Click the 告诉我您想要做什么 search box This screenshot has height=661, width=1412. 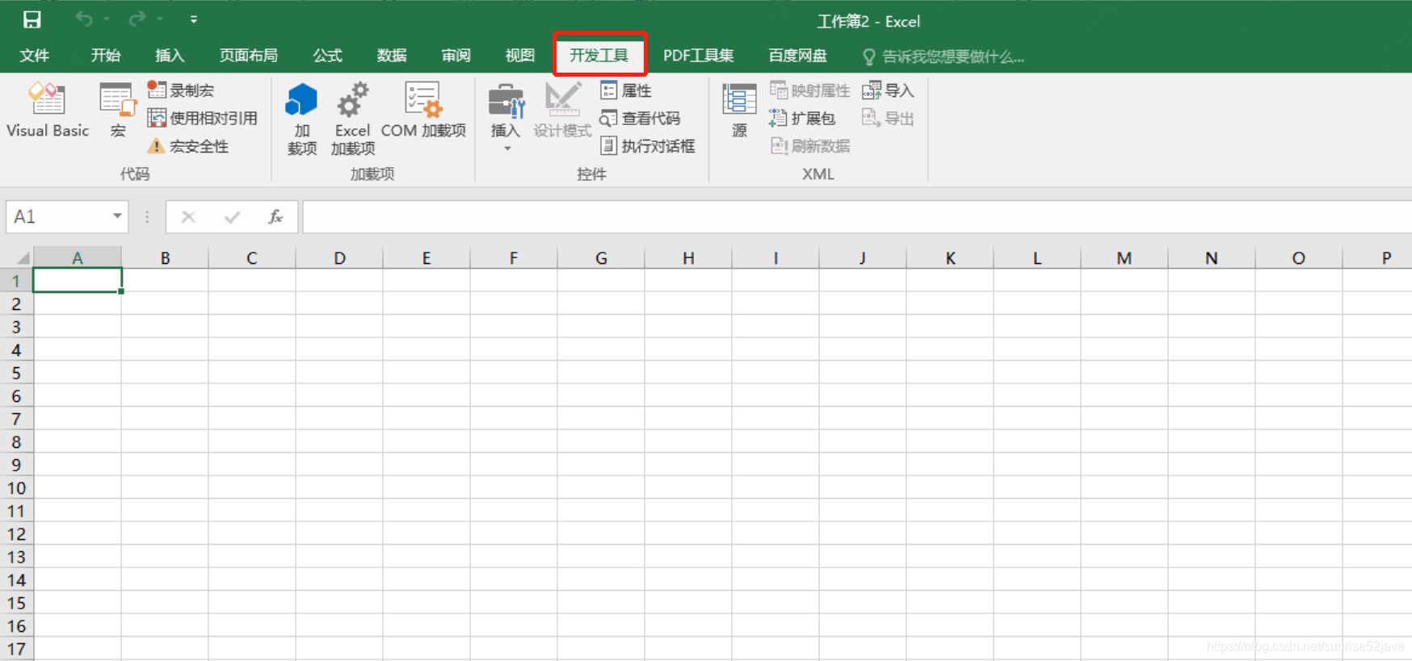pyautogui.click(x=944, y=56)
